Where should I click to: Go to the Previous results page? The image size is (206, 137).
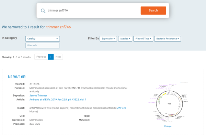click(41, 57)
